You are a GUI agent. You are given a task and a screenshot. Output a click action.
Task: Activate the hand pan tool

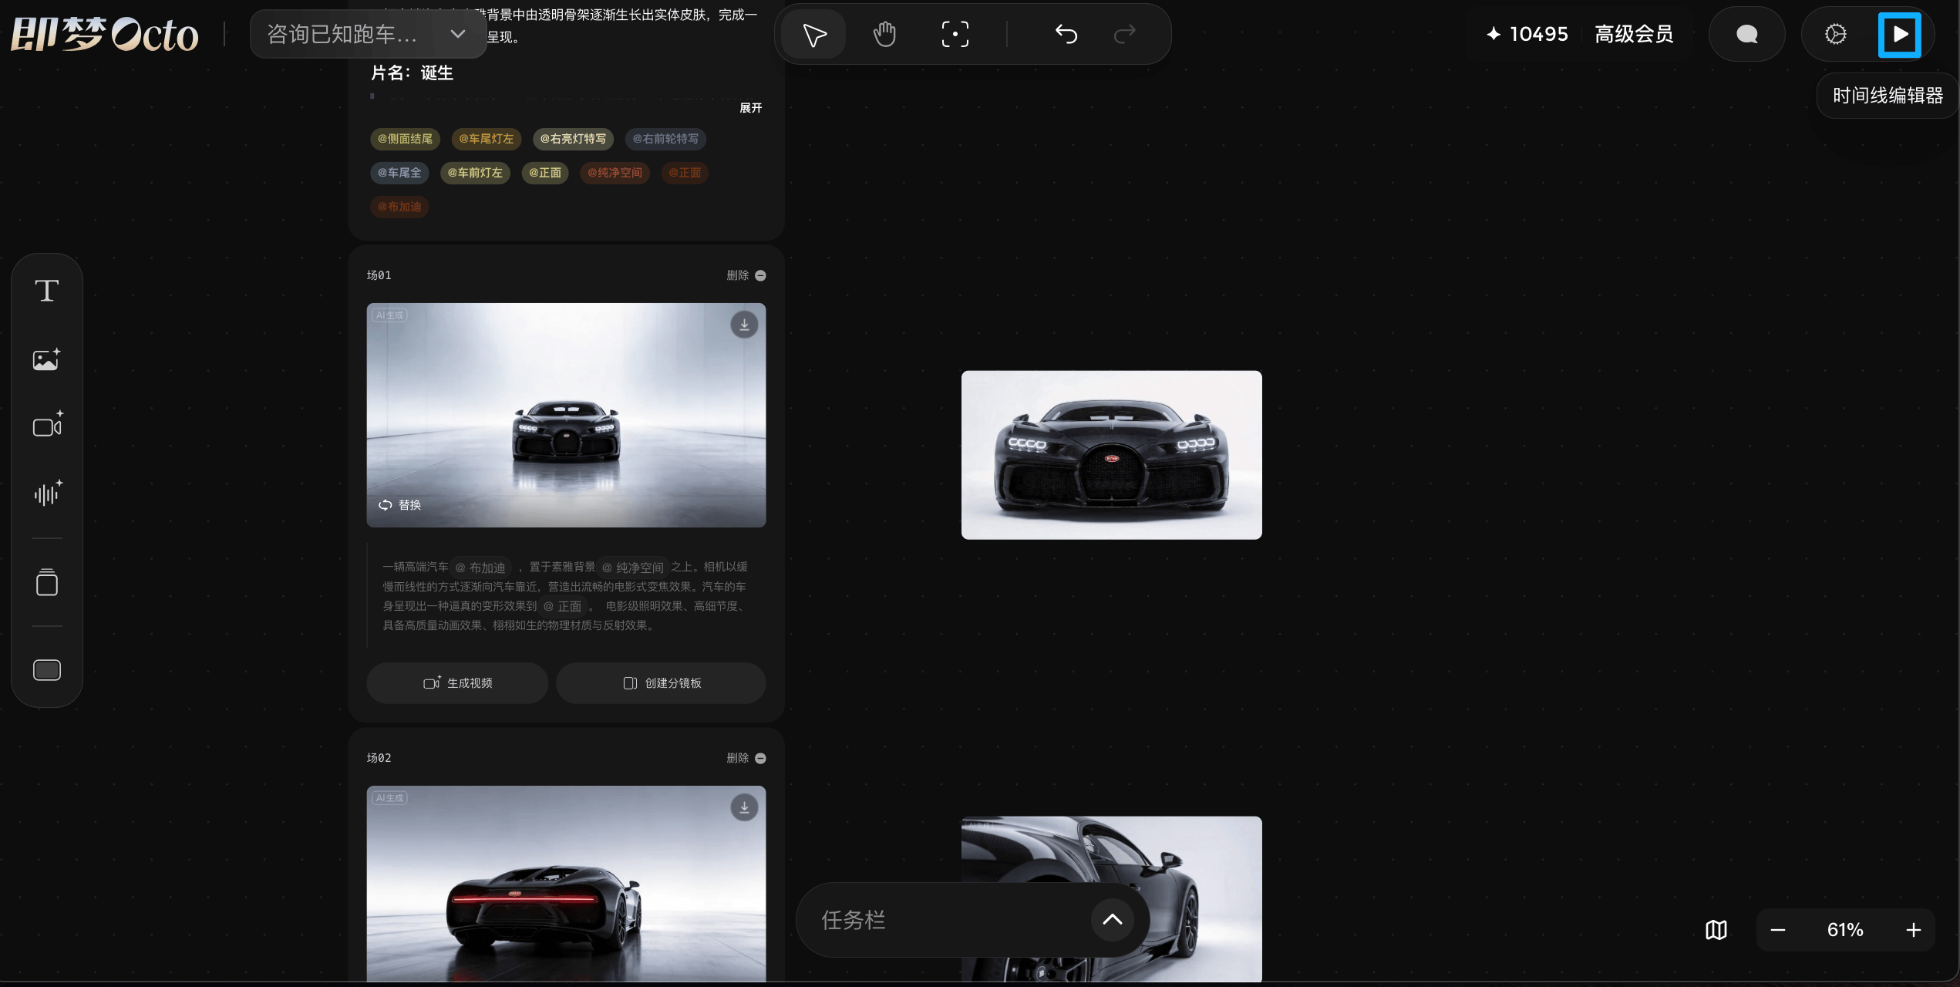pyautogui.click(x=884, y=34)
